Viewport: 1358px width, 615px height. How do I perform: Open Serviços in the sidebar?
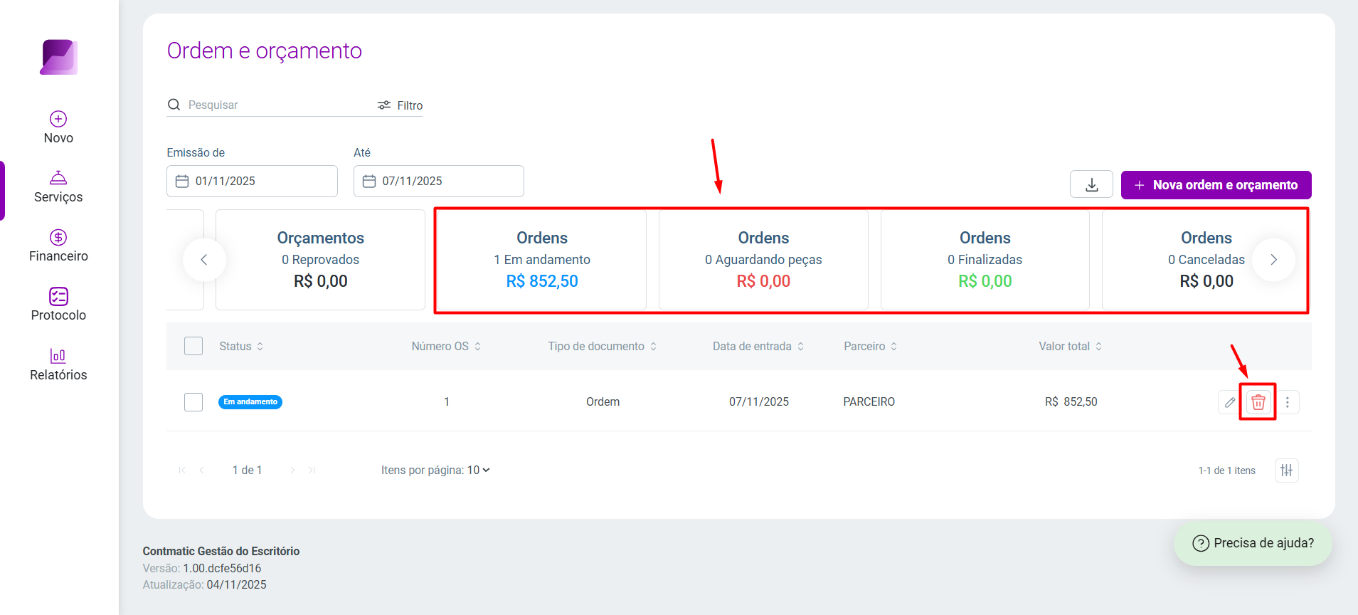click(x=58, y=186)
